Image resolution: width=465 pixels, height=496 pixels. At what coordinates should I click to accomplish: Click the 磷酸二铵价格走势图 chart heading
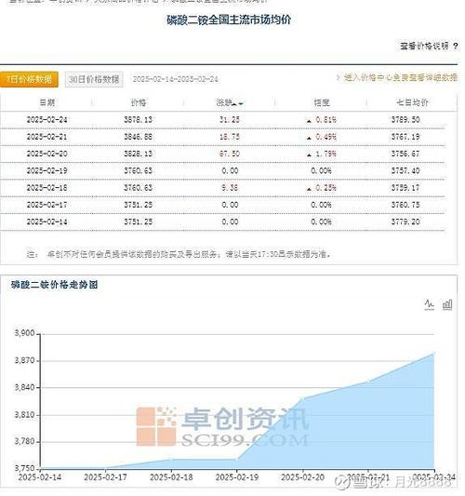point(54,285)
